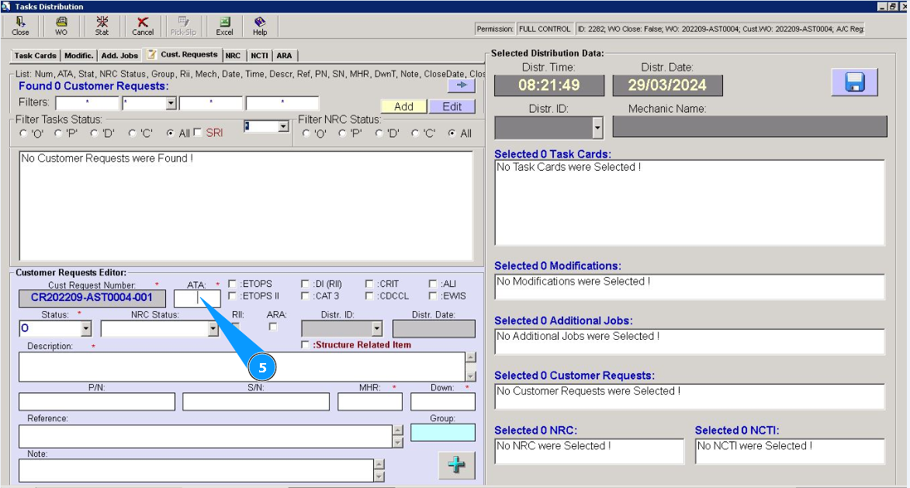This screenshot has width=910, height=488.
Task: Open the Help toolbar icon
Action: (260, 26)
